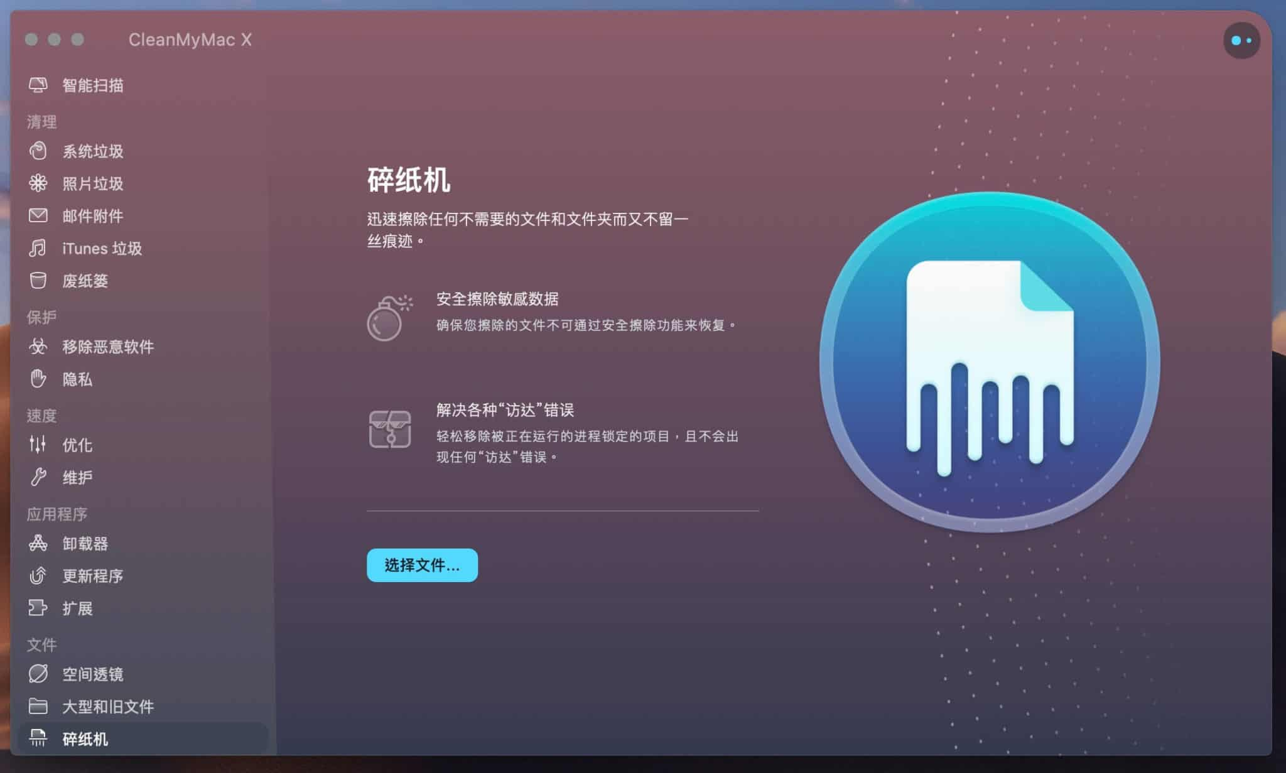Select the 更新程序 updater icon
This screenshot has height=773, width=1286.
(38, 575)
